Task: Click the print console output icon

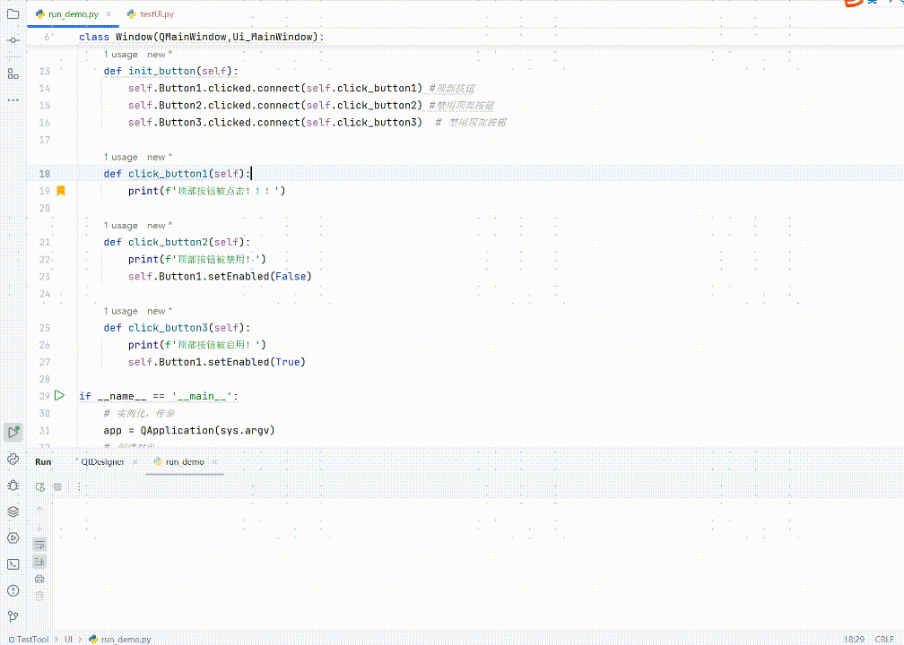Action: pyautogui.click(x=39, y=579)
